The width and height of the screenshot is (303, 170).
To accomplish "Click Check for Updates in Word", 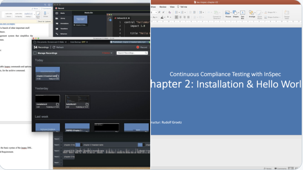I will click(x=44, y=21).
